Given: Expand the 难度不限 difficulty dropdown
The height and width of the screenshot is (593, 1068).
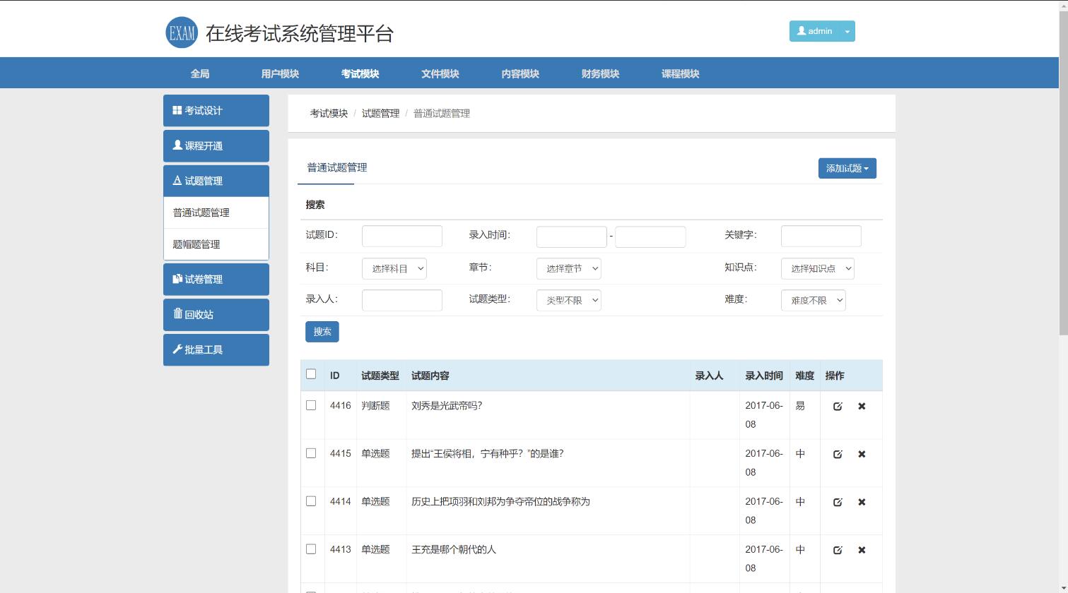Looking at the screenshot, I should coord(813,301).
